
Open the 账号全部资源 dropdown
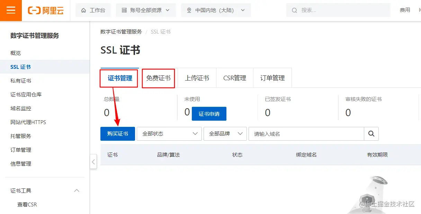point(146,10)
